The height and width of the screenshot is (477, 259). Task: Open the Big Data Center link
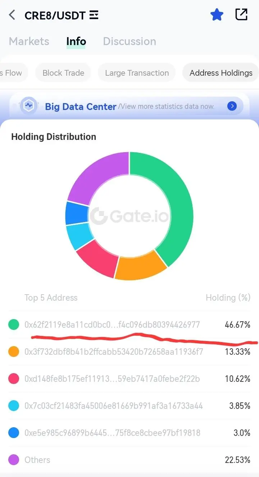click(81, 106)
